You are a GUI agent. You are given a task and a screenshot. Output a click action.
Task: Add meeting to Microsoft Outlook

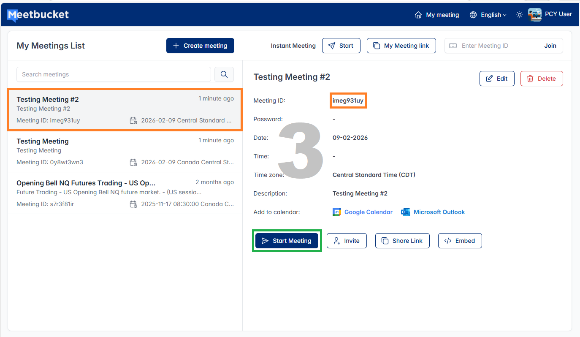click(433, 212)
